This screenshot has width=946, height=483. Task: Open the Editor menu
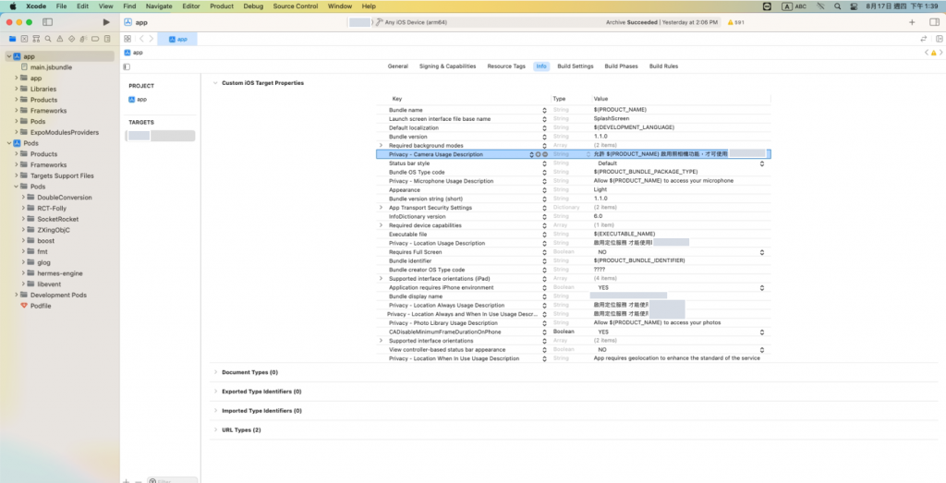(x=190, y=6)
